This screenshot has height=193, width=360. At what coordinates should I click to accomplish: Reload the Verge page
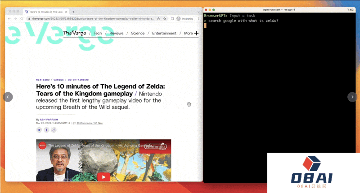[22, 19]
